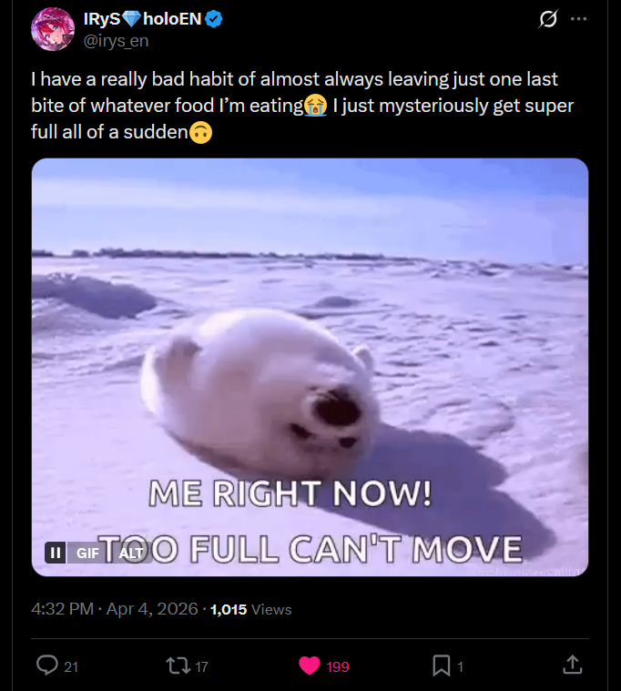
Task: Open the 4:32 PM Apr 4, 2026 timestamp
Action: click(115, 609)
